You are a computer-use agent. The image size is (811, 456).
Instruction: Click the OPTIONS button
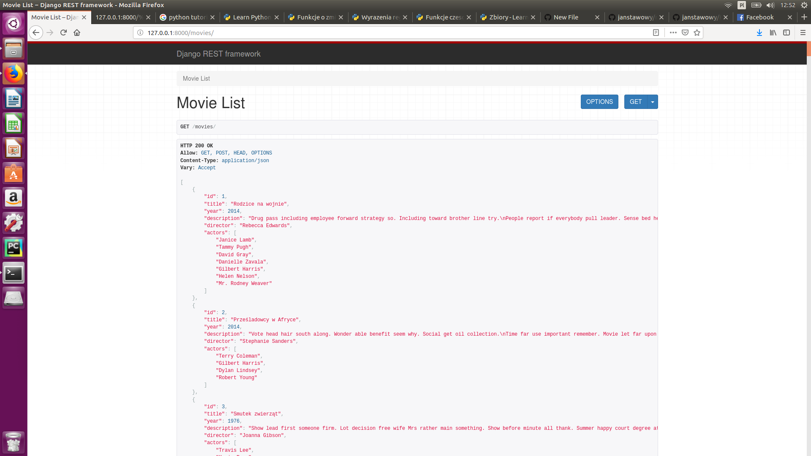[x=599, y=102]
